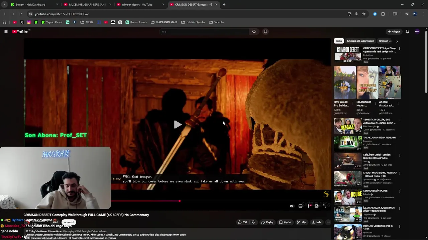Open the YouTube hamburger guide menu
This screenshot has height=240, width=428.
point(6,32)
